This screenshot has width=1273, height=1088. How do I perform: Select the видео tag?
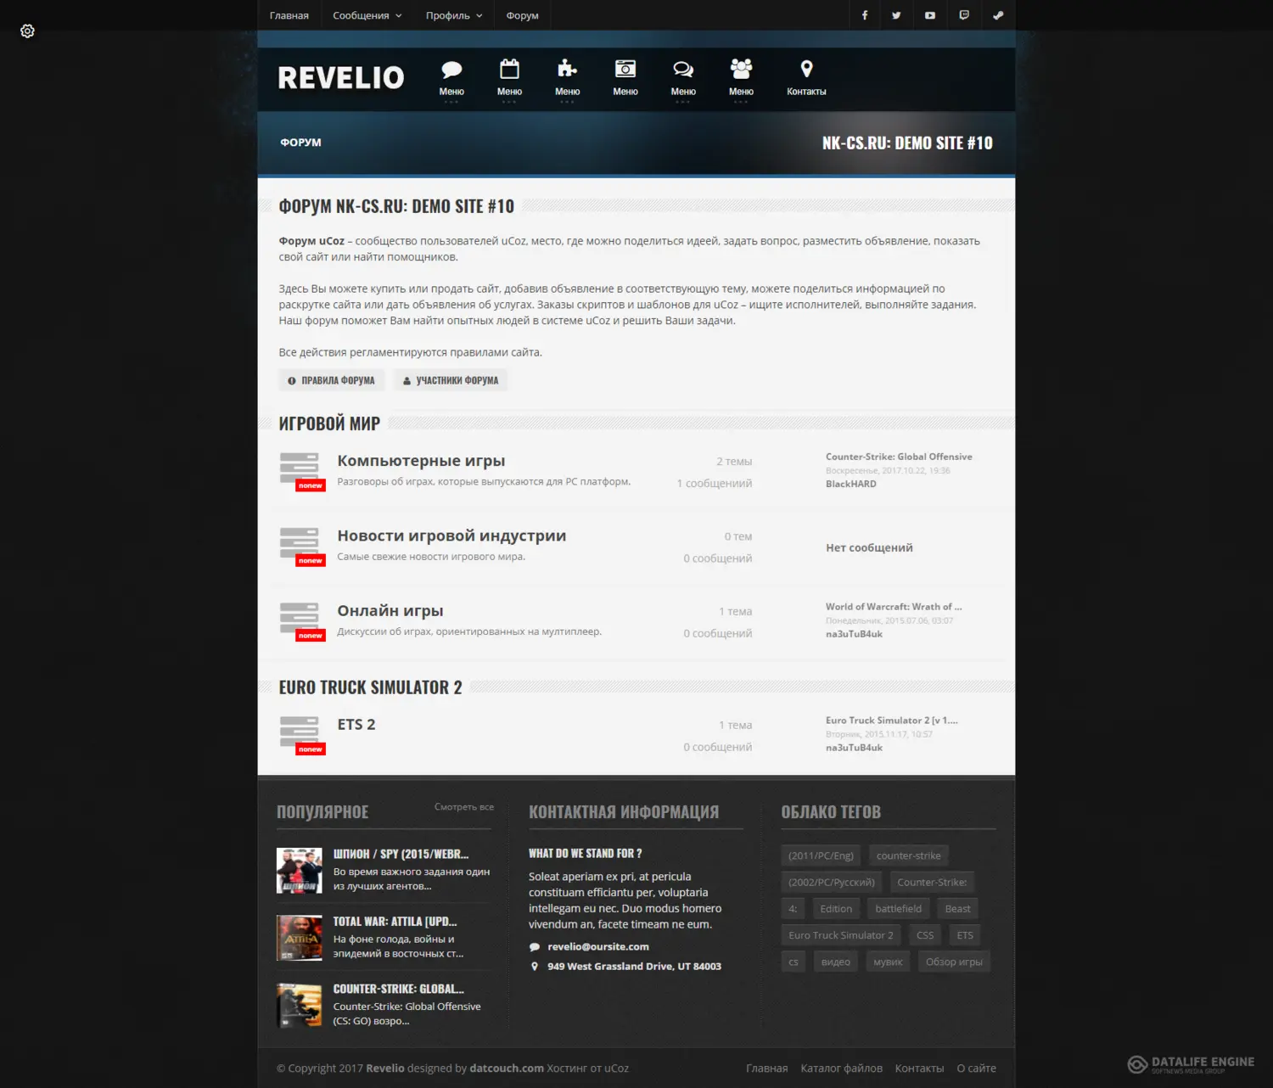click(836, 962)
